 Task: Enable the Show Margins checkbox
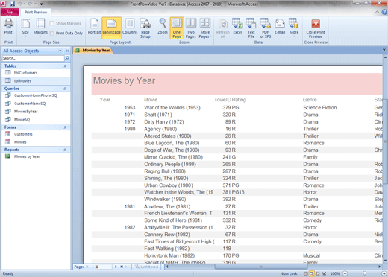coord(52,23)
